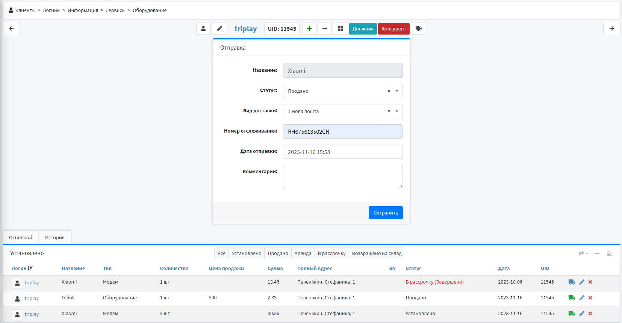622x323 pixels.
Task: Filter equipment by В рассрочку
Action: [331, 254]
